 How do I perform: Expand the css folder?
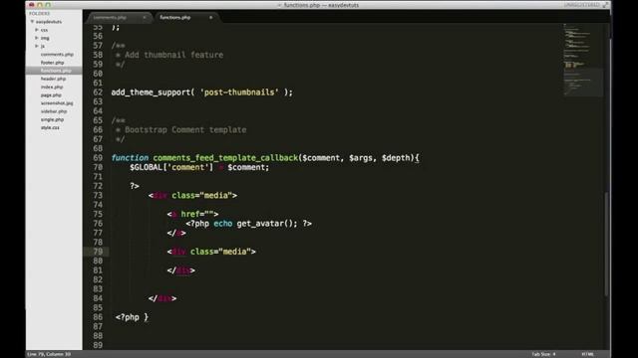point(36,30)
